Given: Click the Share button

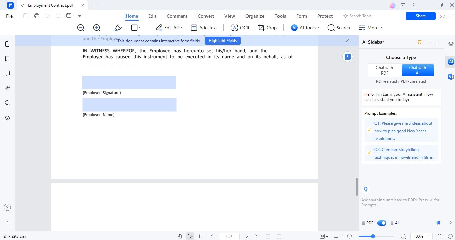Looking at the screenshot, I should point(421,16).
